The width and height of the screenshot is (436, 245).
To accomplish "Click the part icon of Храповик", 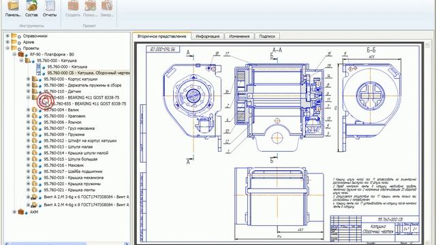I will click(35, 116).
